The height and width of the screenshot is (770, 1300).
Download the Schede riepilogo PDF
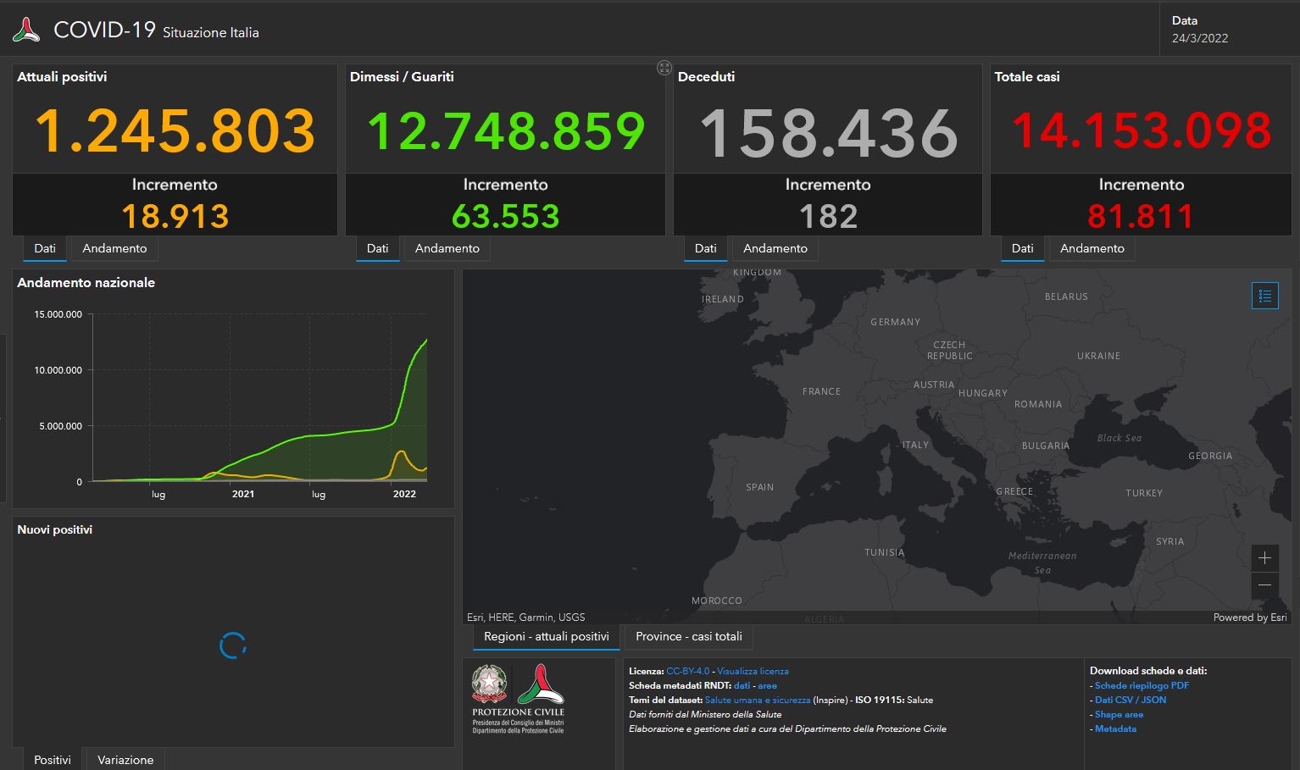[1141, 685]
